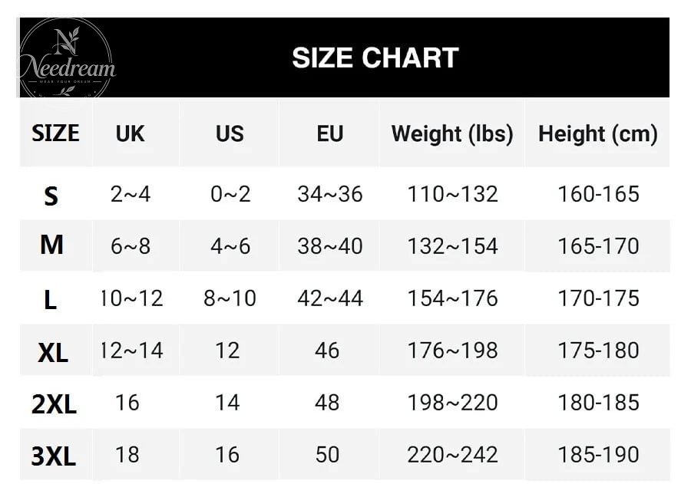Click the 170-175 height cell
Screen dimensions: 691x484
point(598,298)
